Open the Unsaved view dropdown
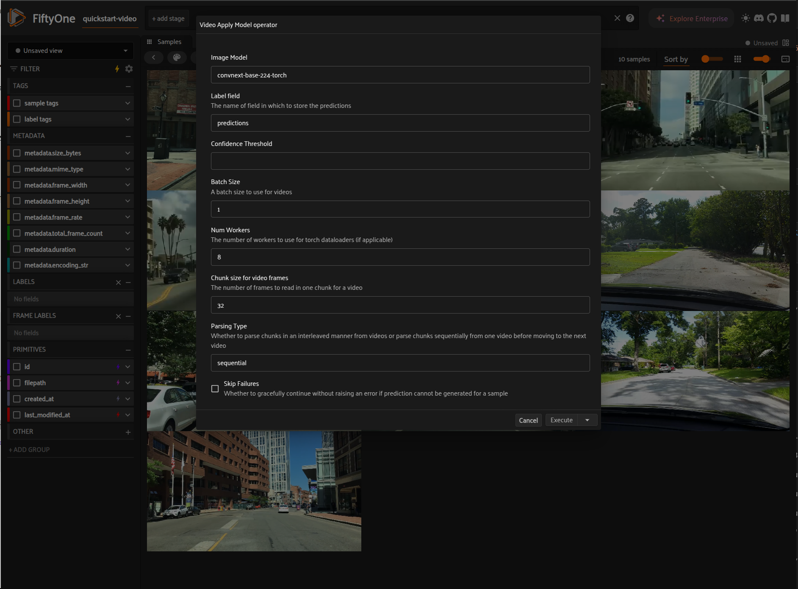The height and width of the screenshot is (589, 798). 71,51
